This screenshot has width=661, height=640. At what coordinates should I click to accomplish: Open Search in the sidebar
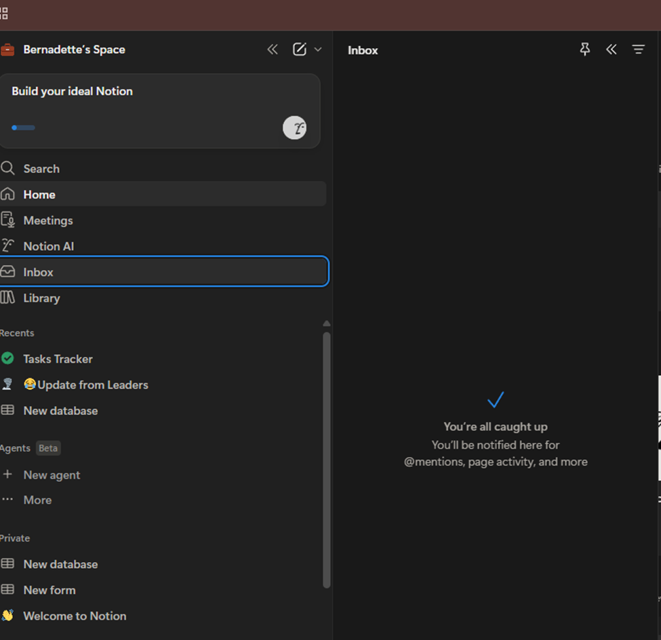pyautogui.click(x=41, y=169)
